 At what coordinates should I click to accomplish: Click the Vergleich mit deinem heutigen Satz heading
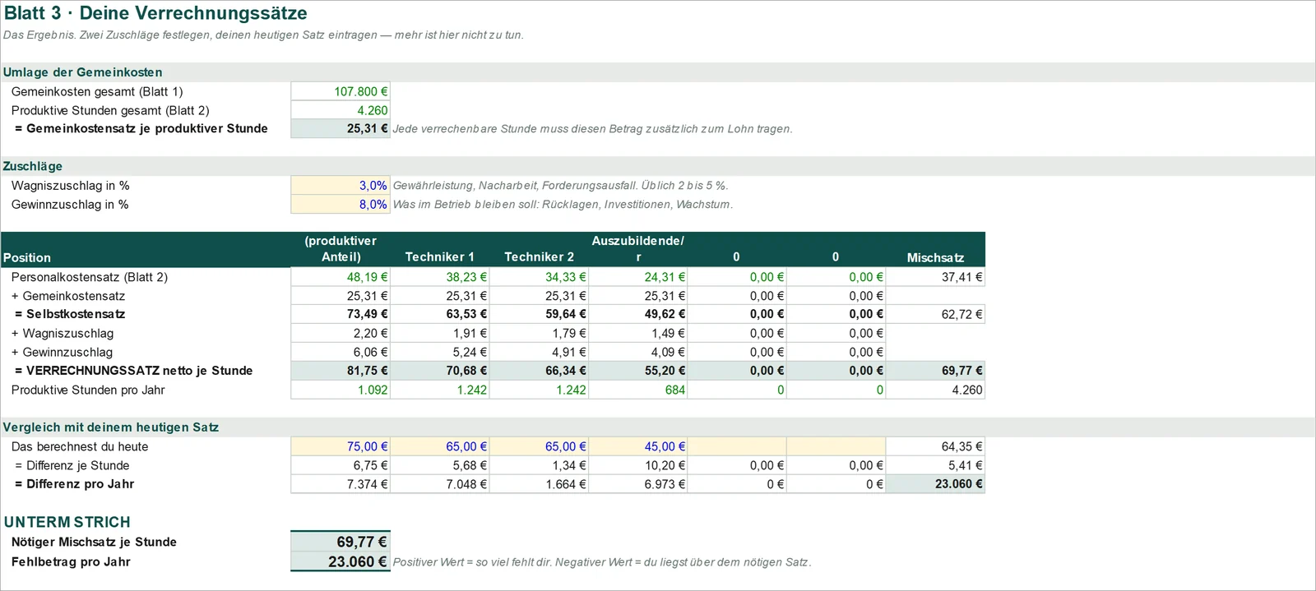point(110,427)
